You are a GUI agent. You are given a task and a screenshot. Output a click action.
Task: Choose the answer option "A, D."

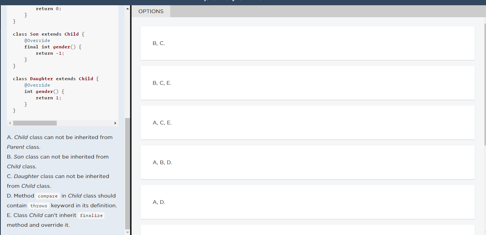tap(307, 202)
